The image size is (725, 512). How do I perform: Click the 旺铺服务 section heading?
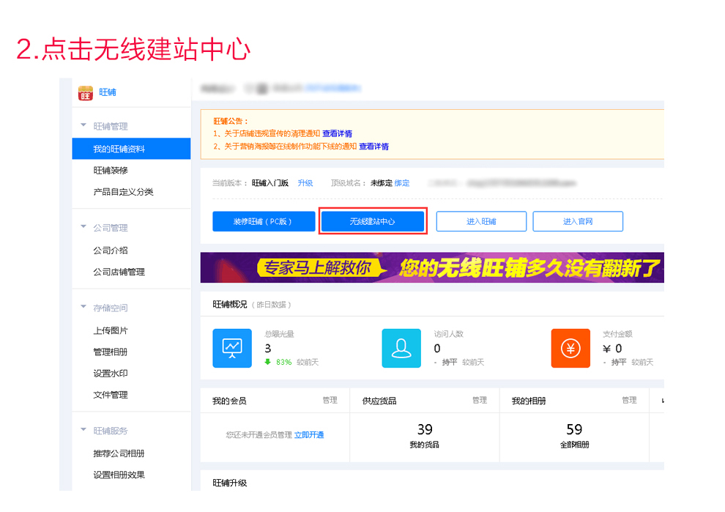click(x=111, y=431)
